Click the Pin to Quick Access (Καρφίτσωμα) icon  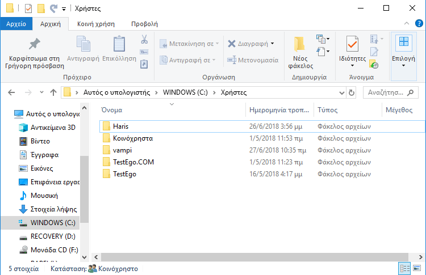tap(35, 44)
